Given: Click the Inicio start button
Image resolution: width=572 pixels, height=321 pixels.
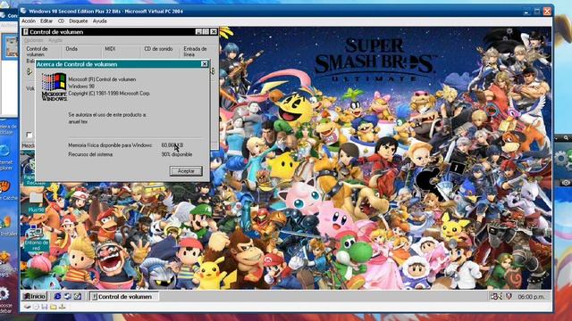Looking at the screenshot, I should [34, 297].
